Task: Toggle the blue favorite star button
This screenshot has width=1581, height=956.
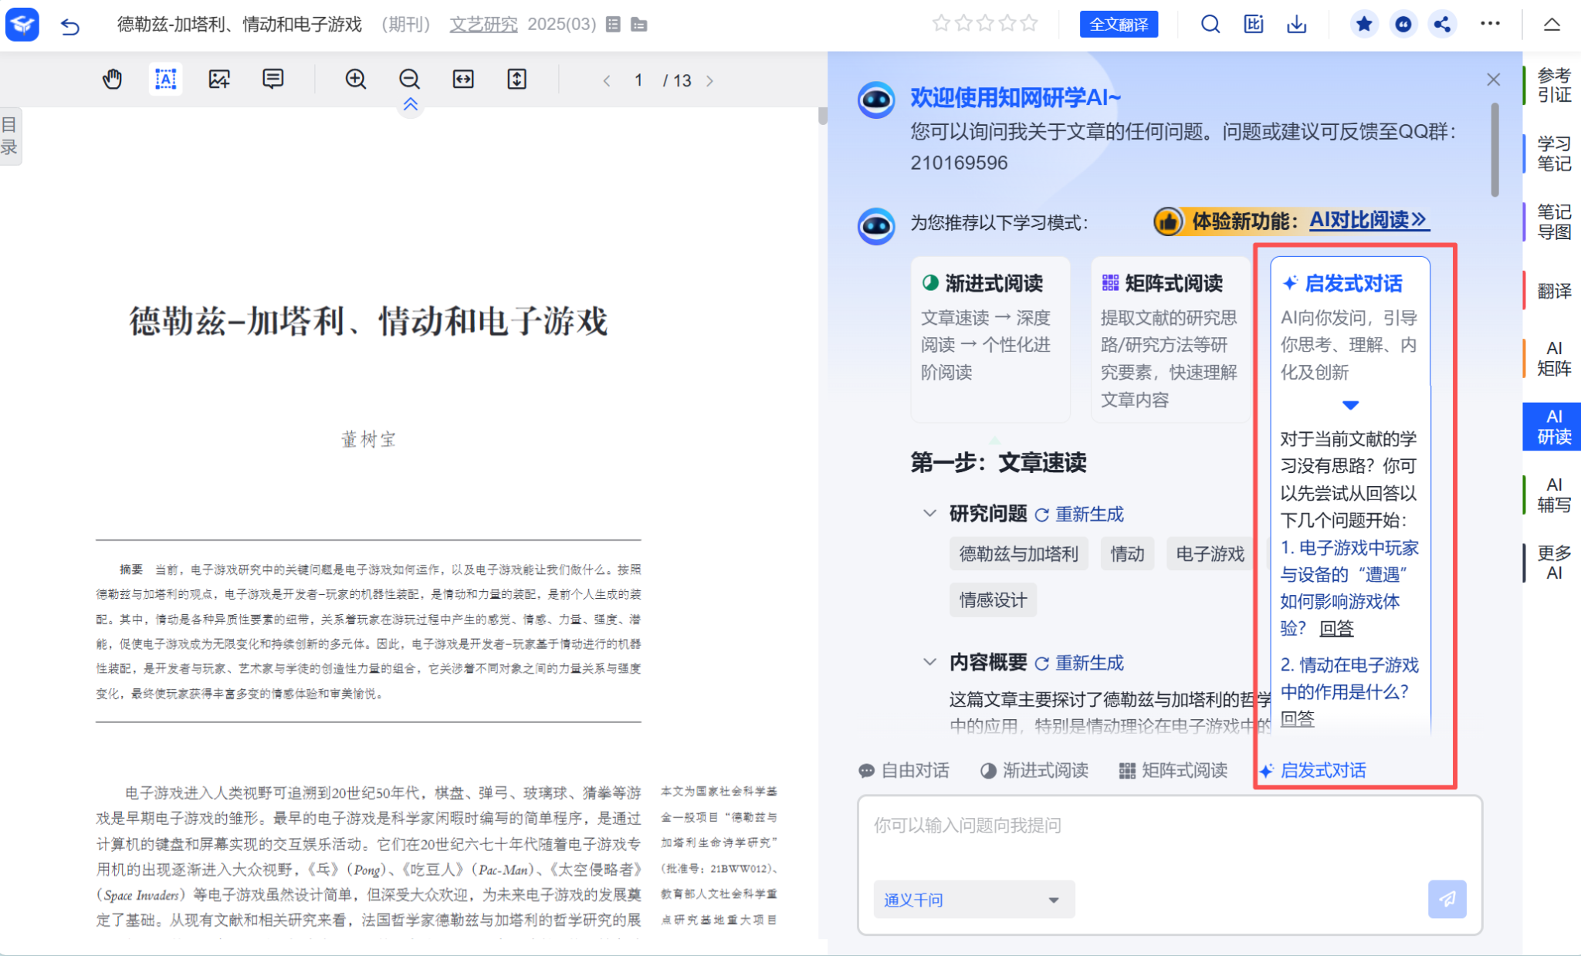Action: (x=1364, y=25)
